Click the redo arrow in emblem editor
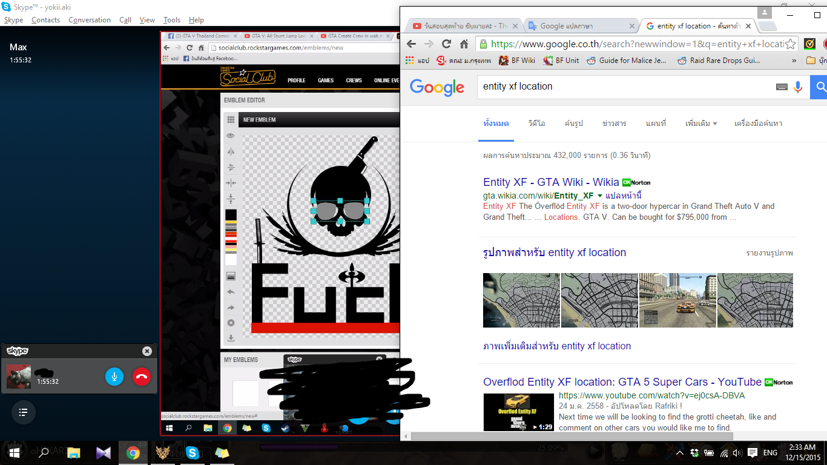The image size is (827, 465). tap(231, 308)
